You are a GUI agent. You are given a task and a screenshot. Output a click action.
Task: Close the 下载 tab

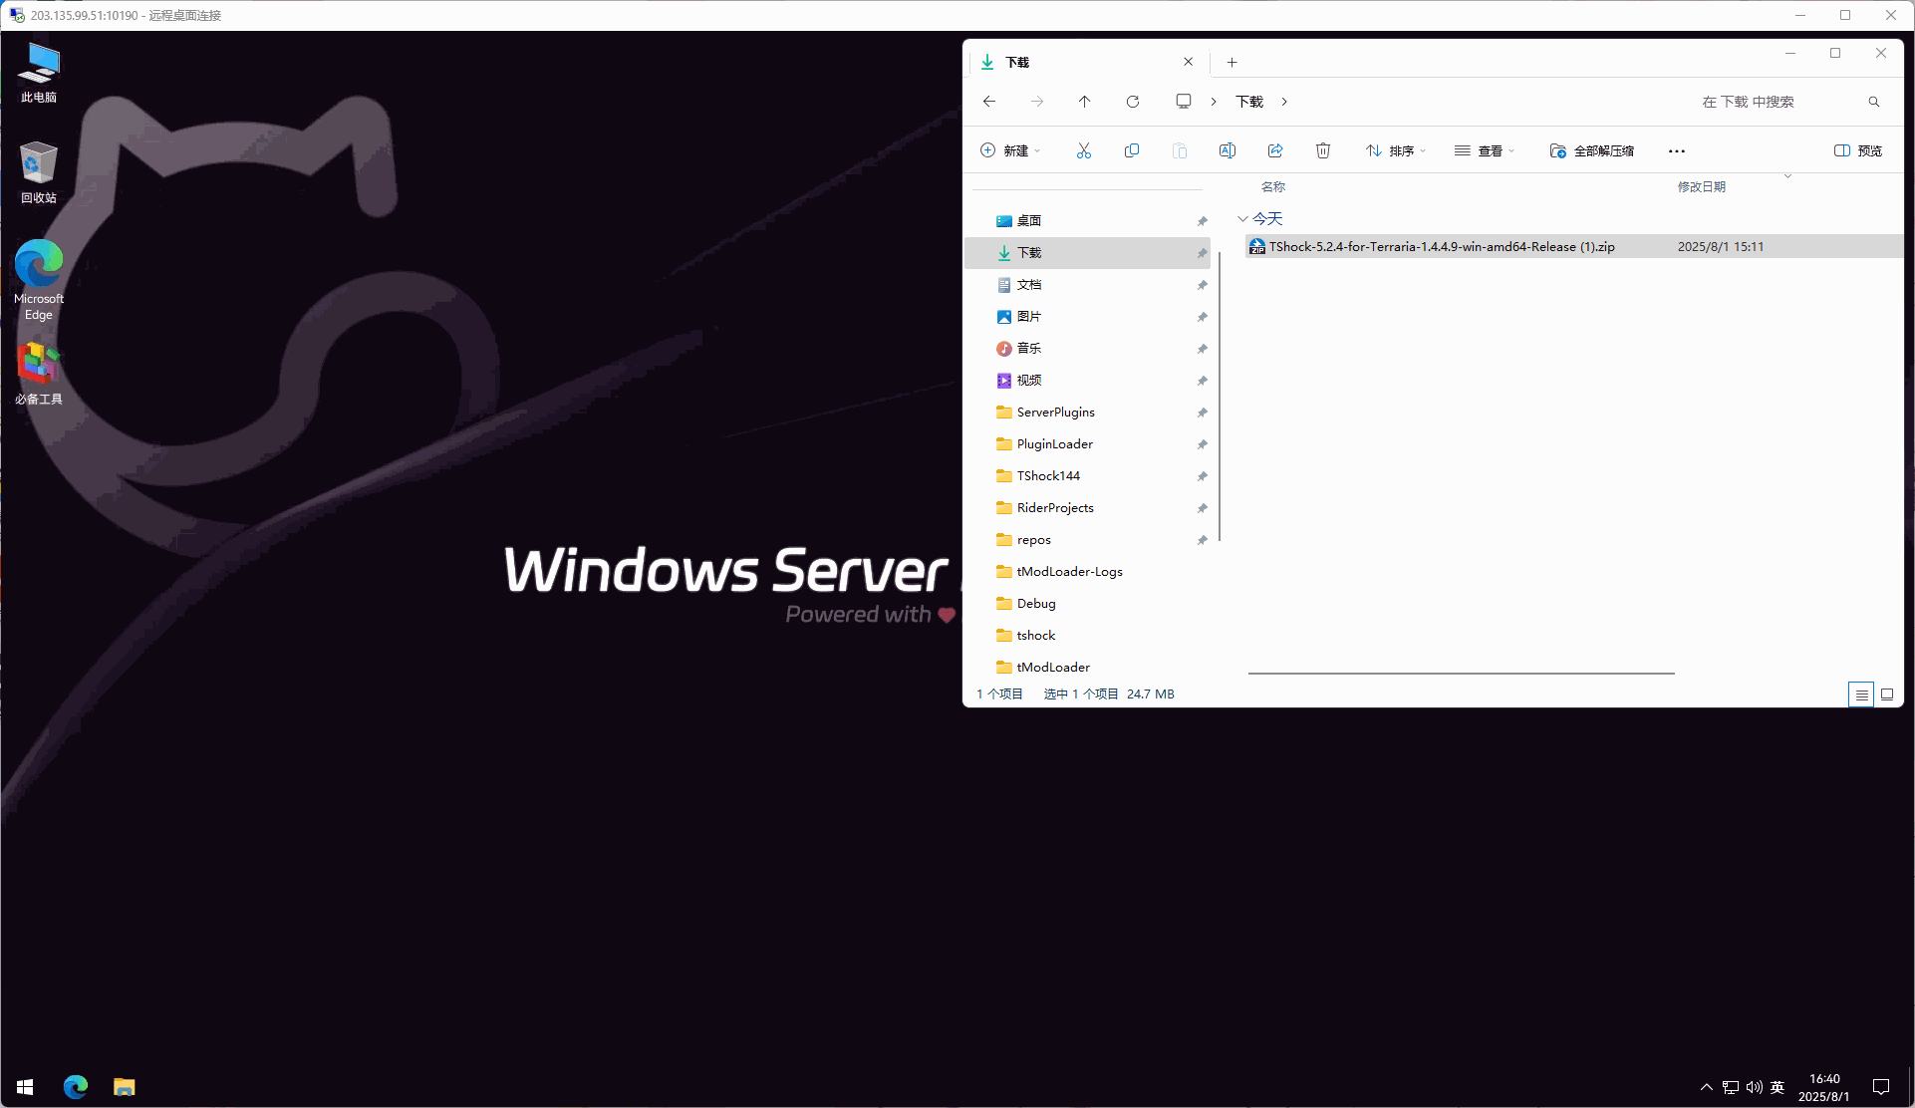(1189, 62)
